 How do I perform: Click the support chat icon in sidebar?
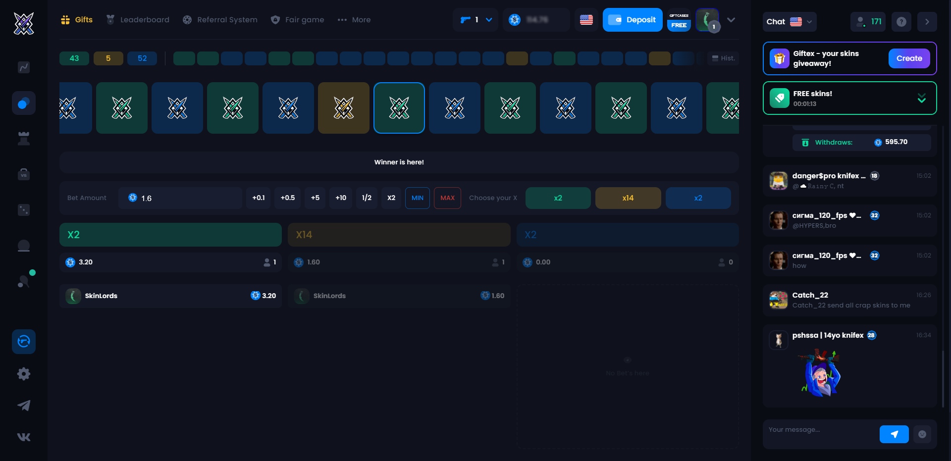[x=24, y=341]
